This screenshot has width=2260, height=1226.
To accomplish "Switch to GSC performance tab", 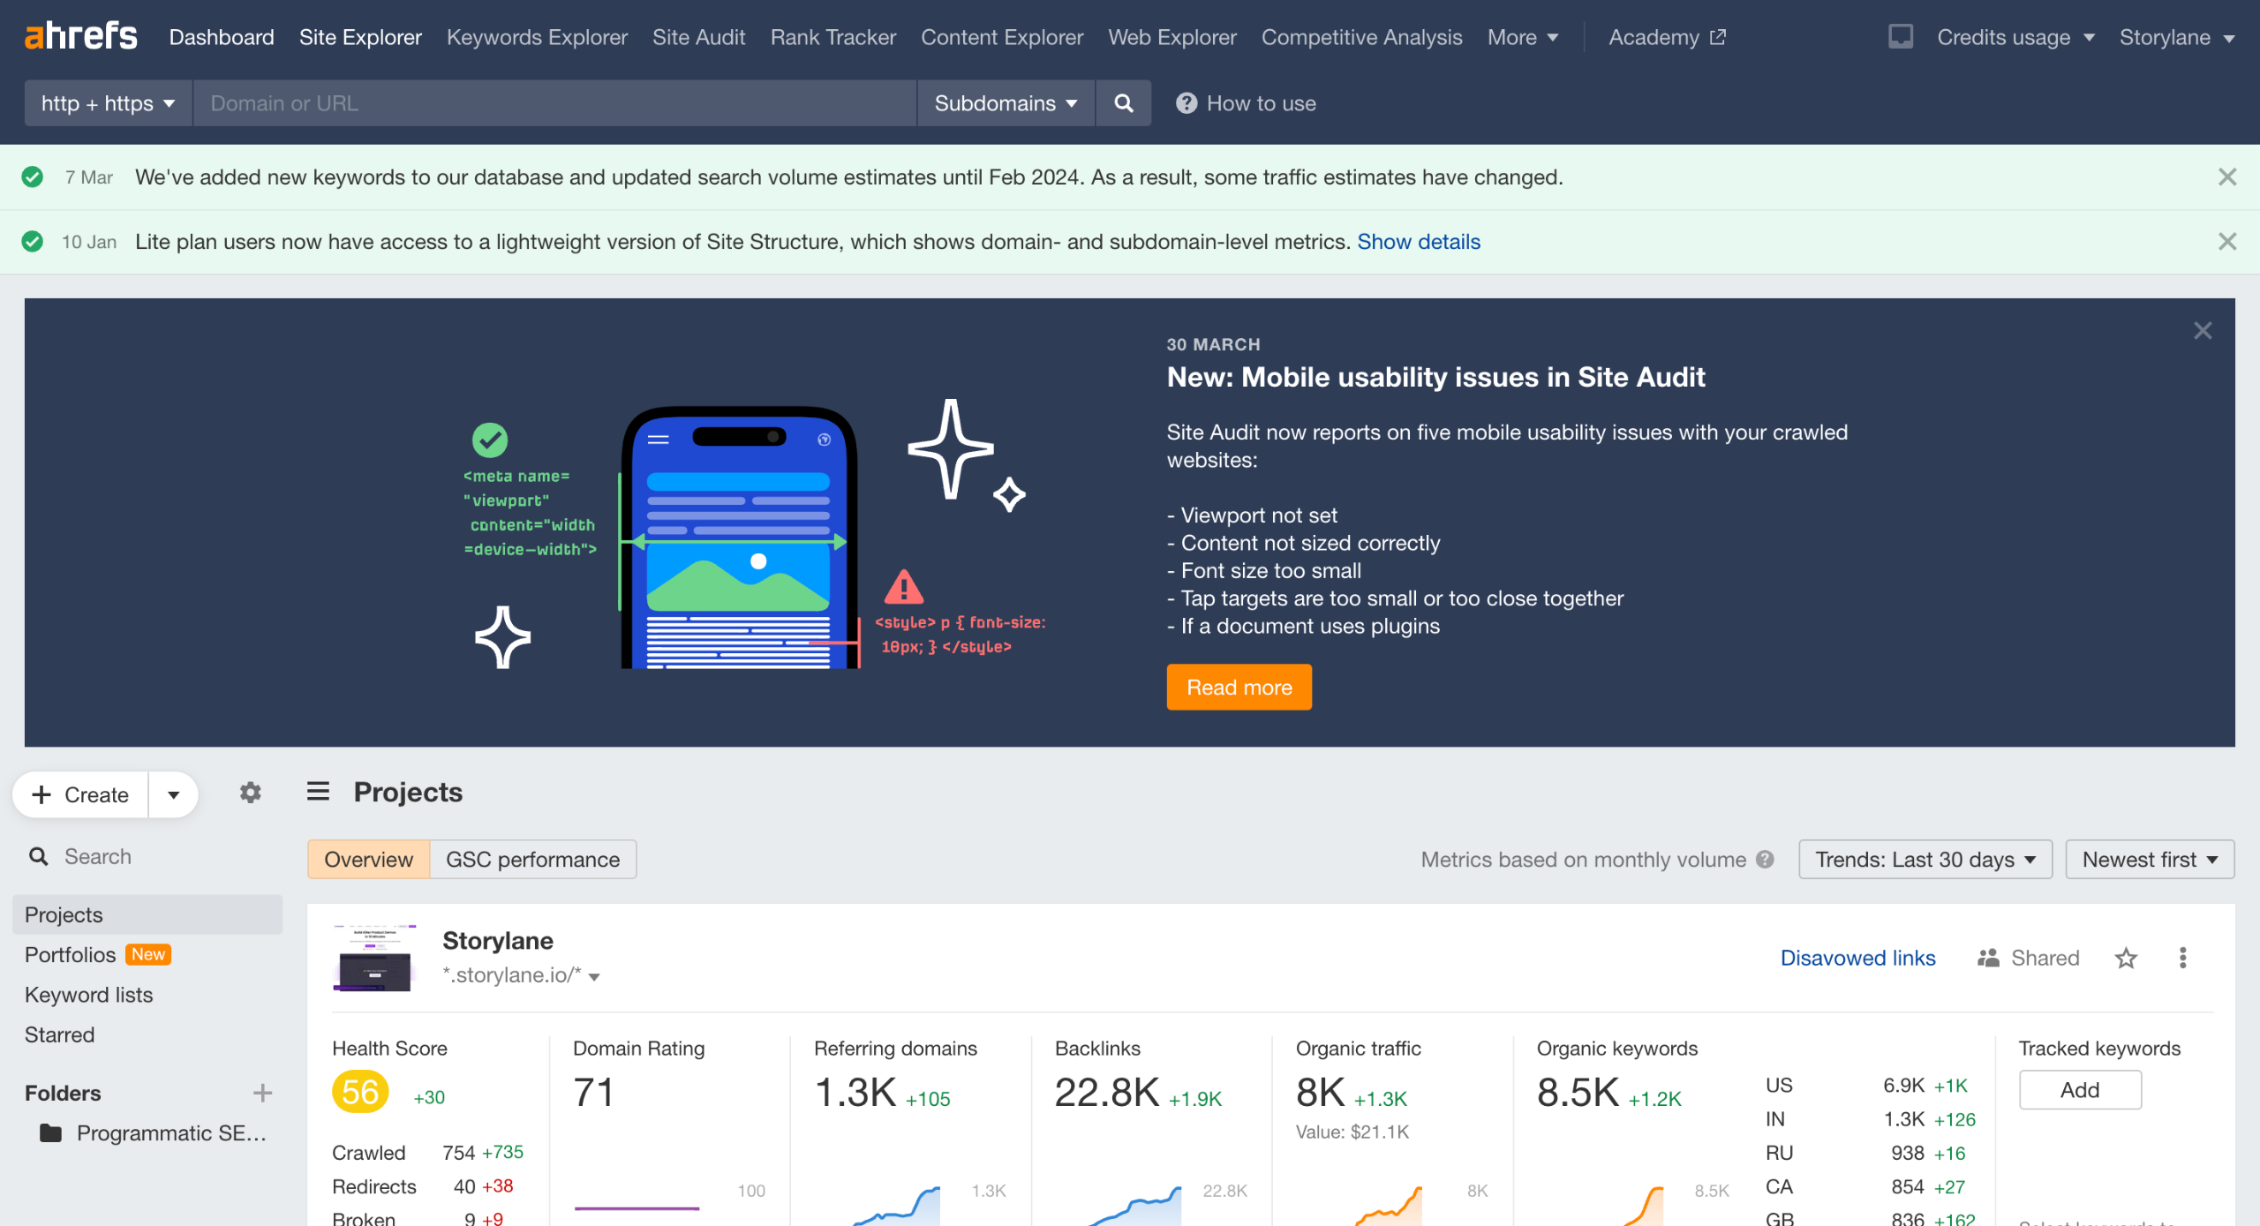I will (532, 860).
